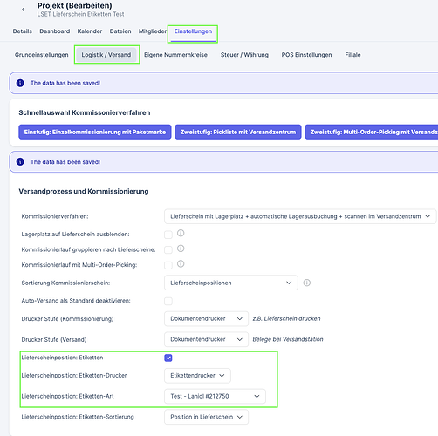Toggle Kommissionierlauf mit Multi-Order-Picking checkbox
438x436 pixels.
(168, 265)
